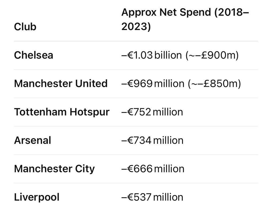Click the word million in Arsenal row
The image size is (272, 214).
(168, 140)
